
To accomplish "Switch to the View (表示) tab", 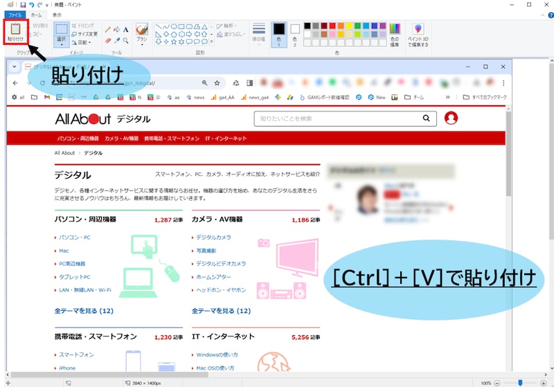I will tap(57, 15).
